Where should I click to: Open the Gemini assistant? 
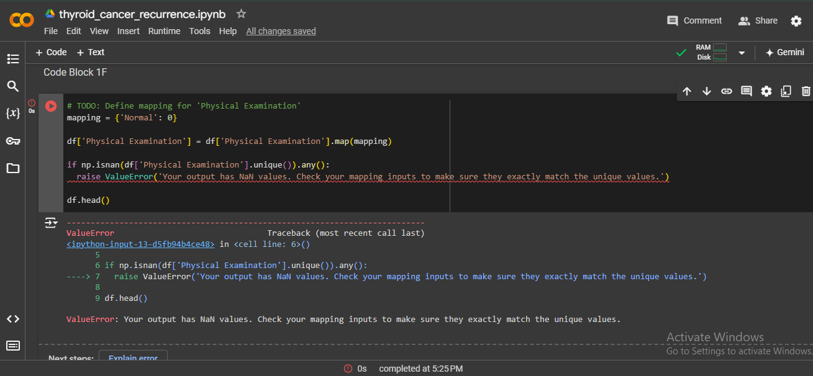(785, 53)
